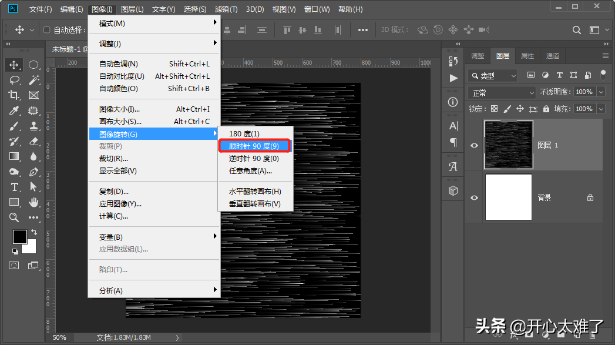Toggle the layer filter on/off switch
Image resolution: width=615 pixels, height=345 pixels.
(603, 75)
